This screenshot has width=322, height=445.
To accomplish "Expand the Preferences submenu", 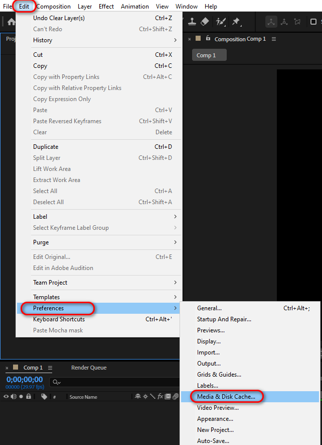I will (x=99, y=308).
